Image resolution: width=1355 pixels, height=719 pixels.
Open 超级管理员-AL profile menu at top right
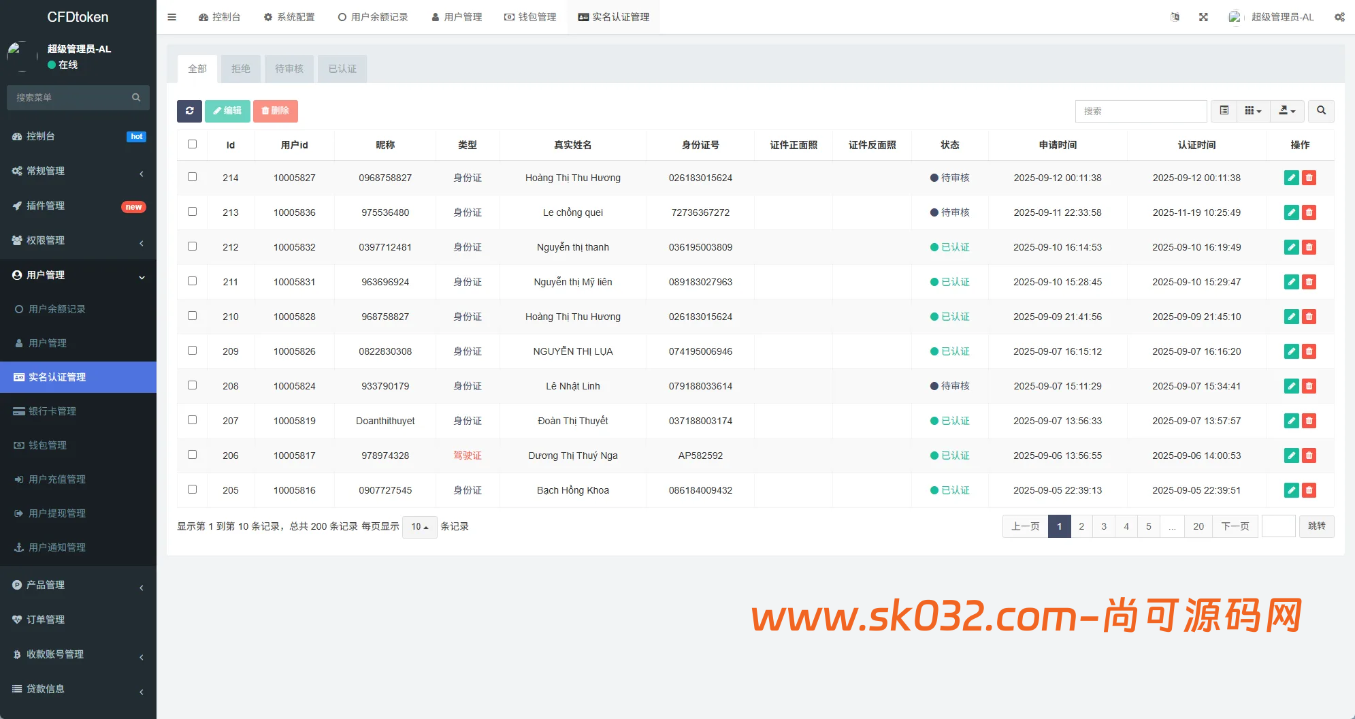click(x=1271, y=17)
